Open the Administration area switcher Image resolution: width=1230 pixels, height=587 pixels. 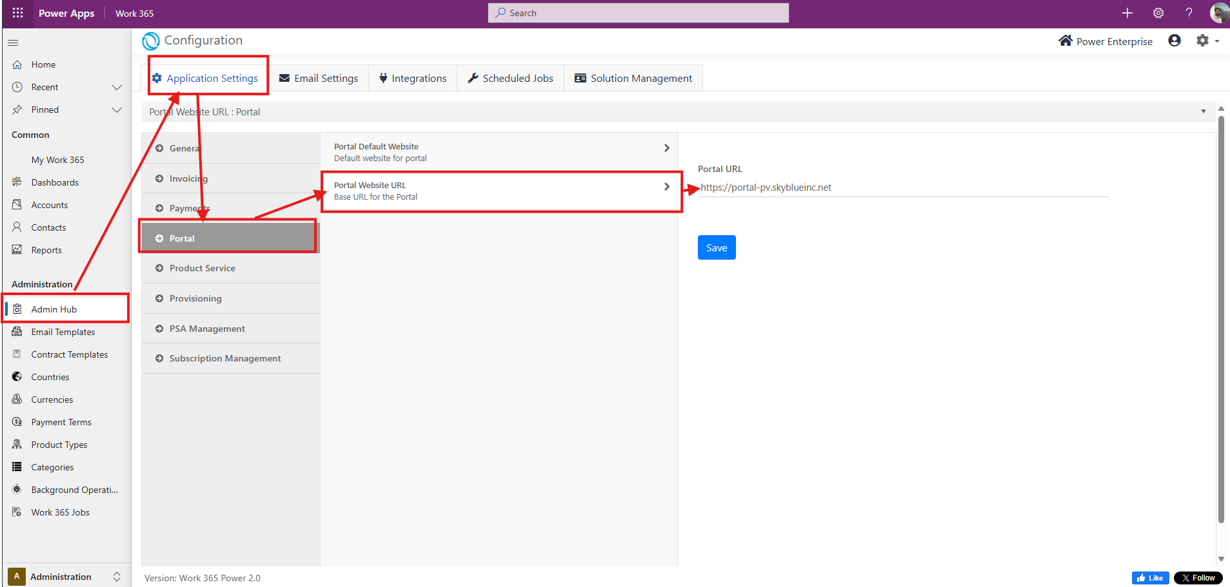(x=66, y=577)
